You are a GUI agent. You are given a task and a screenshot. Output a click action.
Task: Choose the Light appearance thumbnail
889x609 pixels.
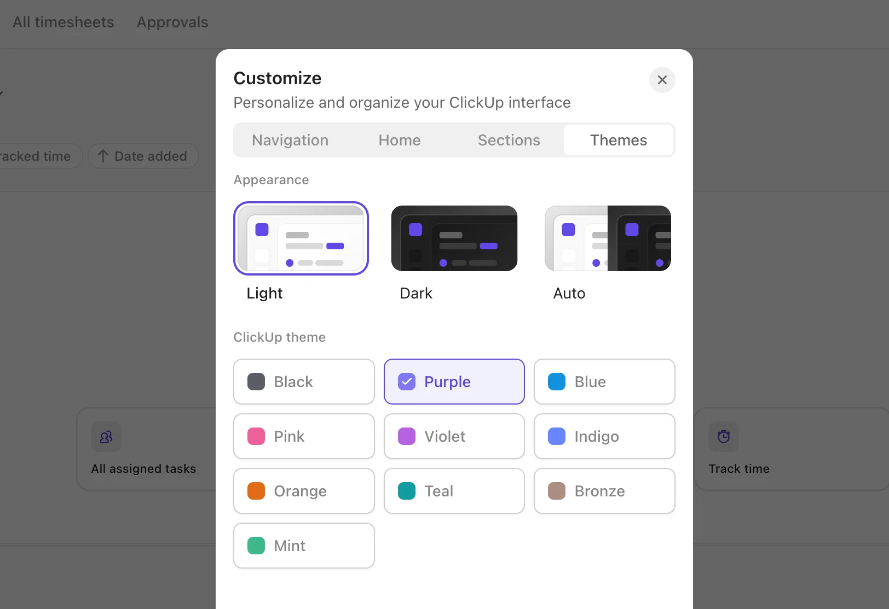tap(301, 238)
